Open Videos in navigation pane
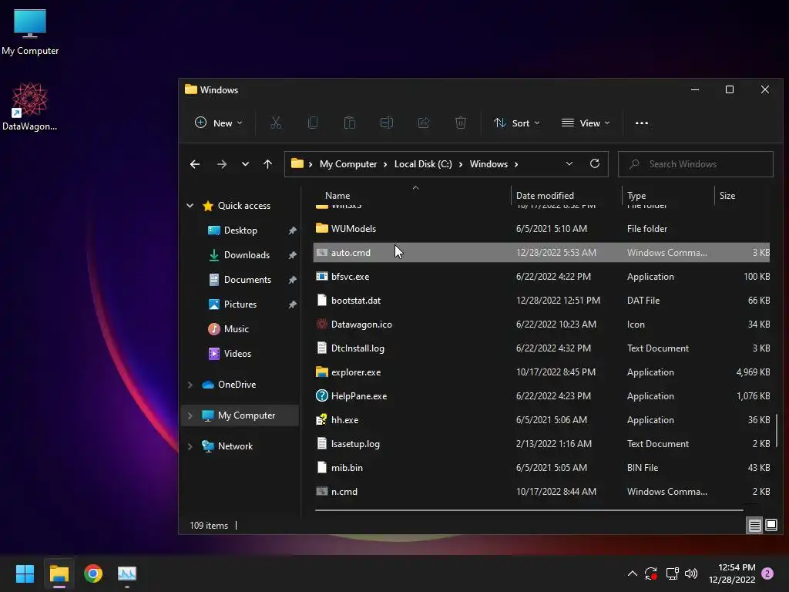Viewport: 789px width, 592px height. click(x=237, y=353)
